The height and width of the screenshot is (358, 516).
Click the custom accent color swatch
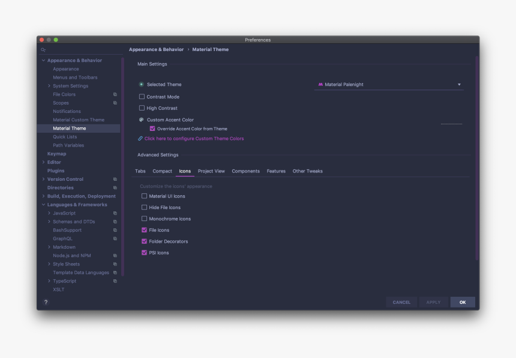point(451,123)
